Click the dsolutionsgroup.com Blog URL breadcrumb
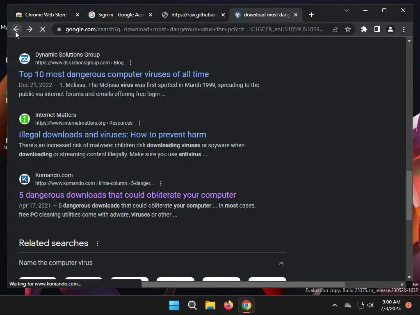 pyautogui.click(x=79, y=63)
